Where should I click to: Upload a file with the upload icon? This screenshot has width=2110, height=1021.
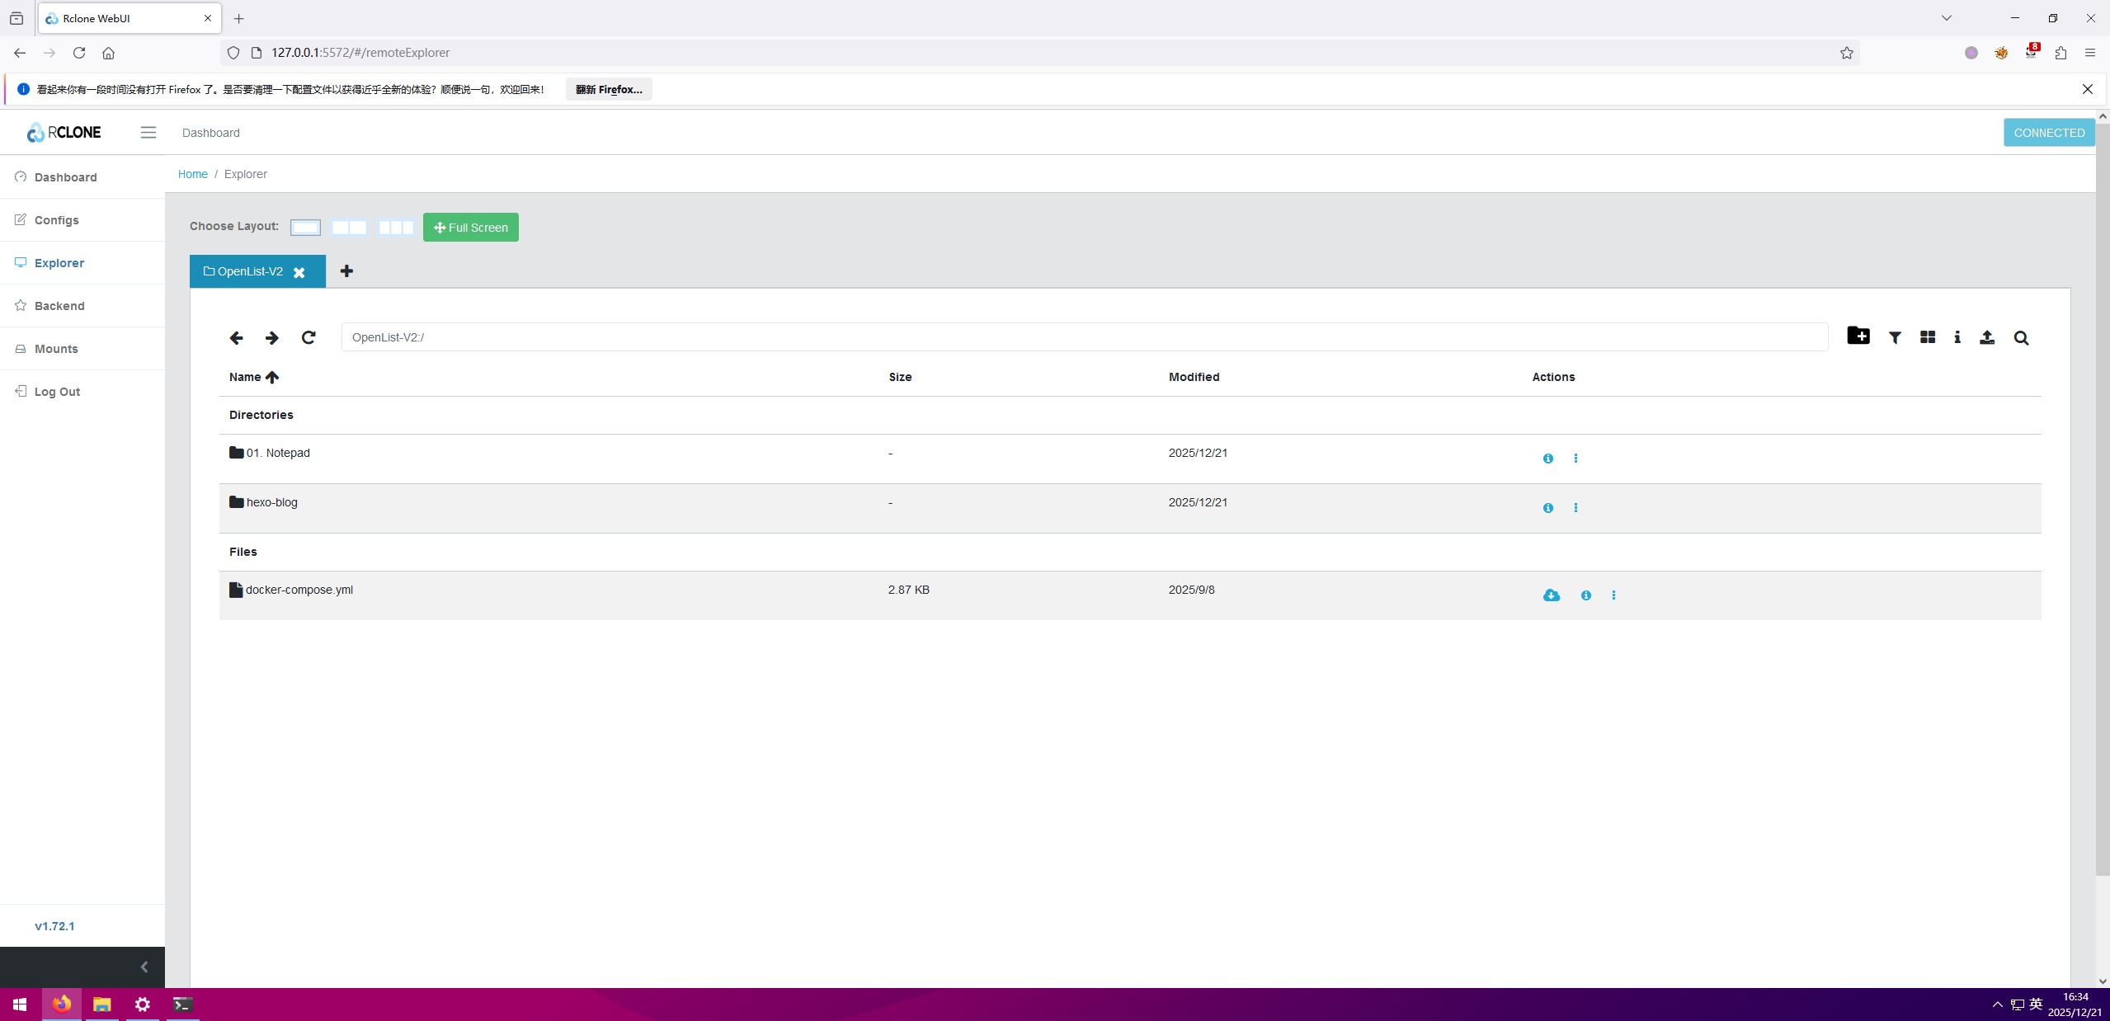tap(1987, 337)
